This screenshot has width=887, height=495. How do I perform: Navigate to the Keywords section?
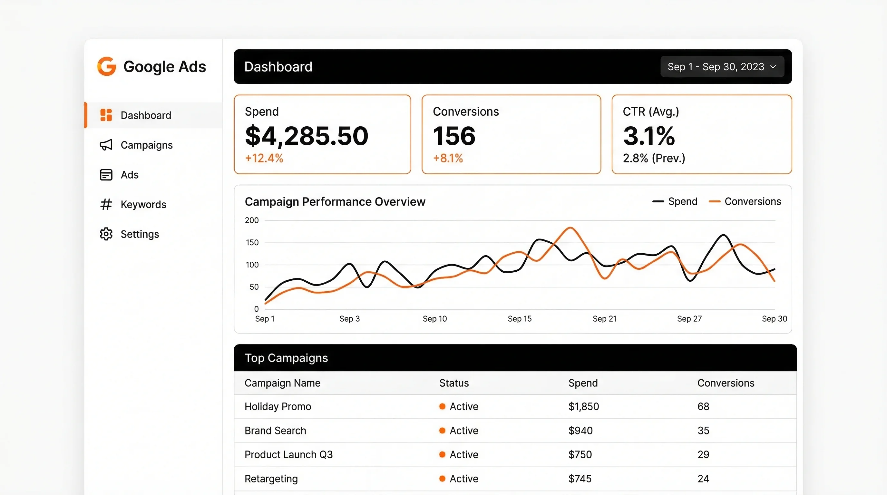(143, 204)
